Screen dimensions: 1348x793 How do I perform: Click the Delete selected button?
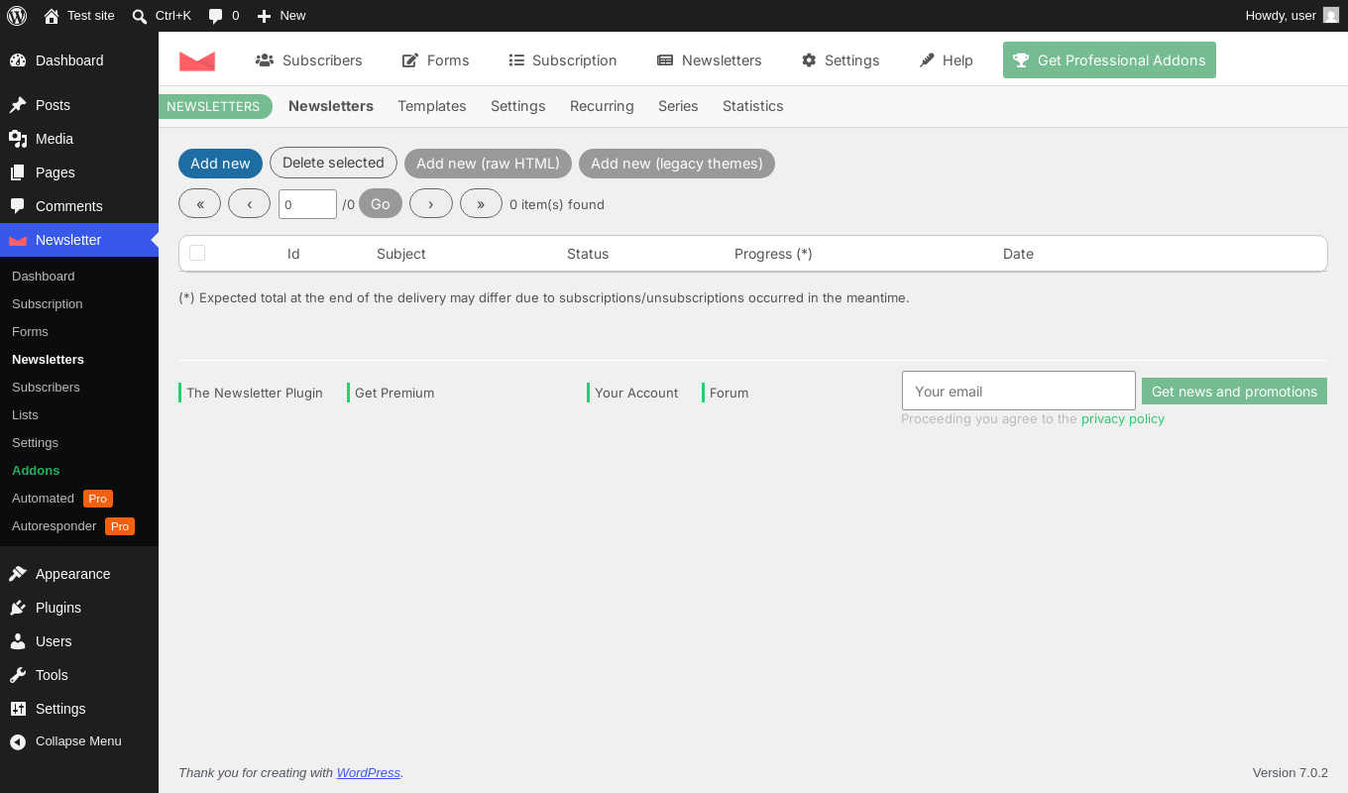pyautogui.click(x=333, y=163)
